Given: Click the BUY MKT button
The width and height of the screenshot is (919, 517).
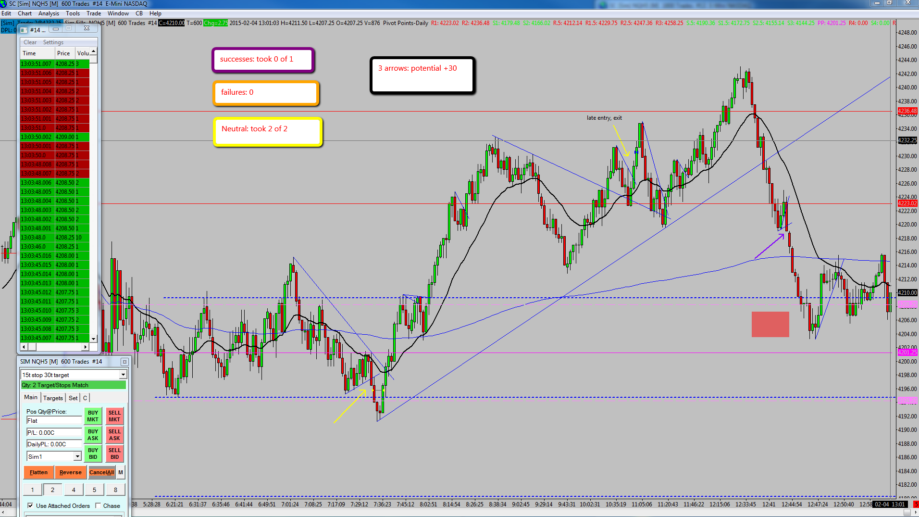Looking at the screenshot, I should pos(93,416).
